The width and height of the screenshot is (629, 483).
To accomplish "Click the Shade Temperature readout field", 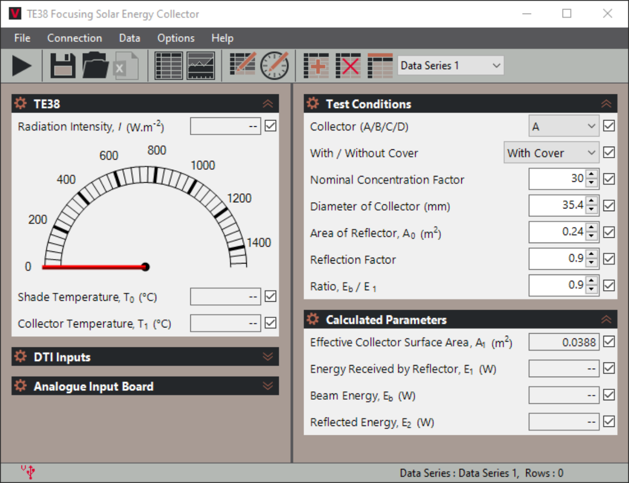I will point(225,297).
